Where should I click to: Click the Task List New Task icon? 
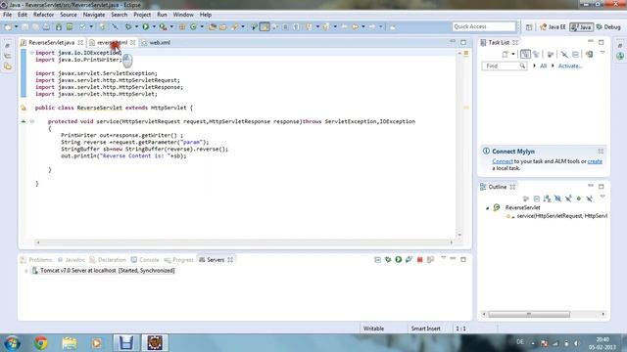(x=506, y=54)
